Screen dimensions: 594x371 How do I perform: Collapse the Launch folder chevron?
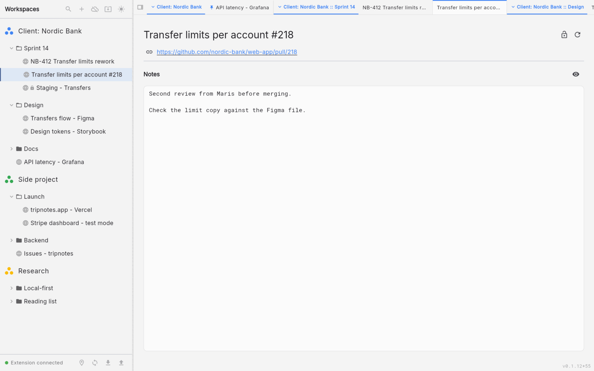[x=12, y=197]
